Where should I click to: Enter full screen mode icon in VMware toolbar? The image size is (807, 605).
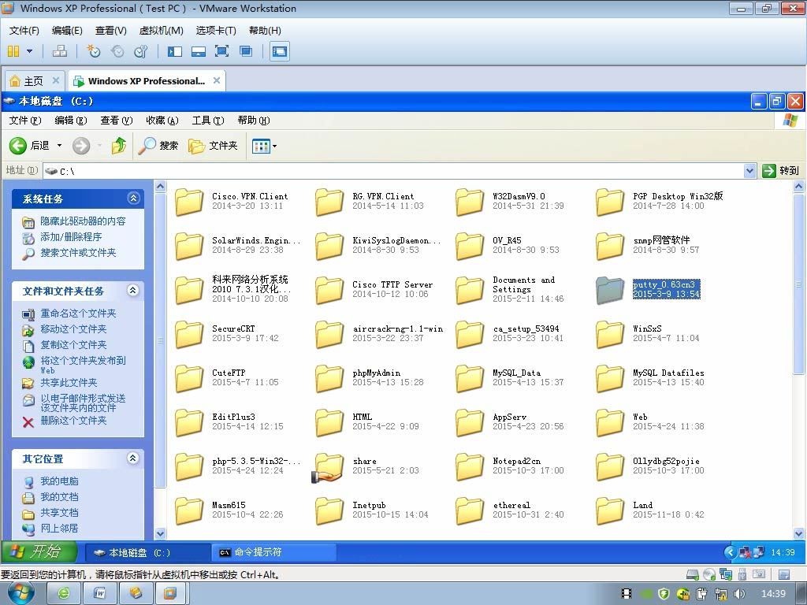pyautogui.click(x=221, y=51)
